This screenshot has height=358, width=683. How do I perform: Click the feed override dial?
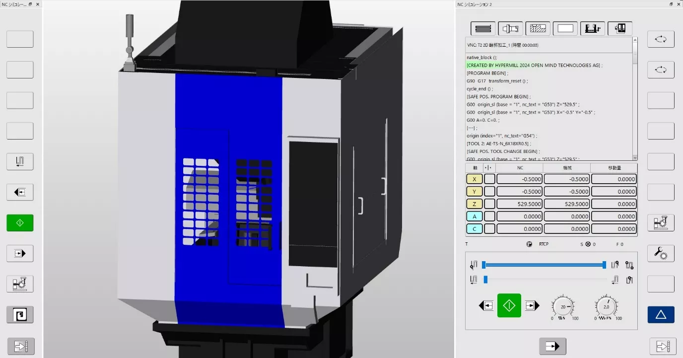pyautogui.click(x=607, y=306)
